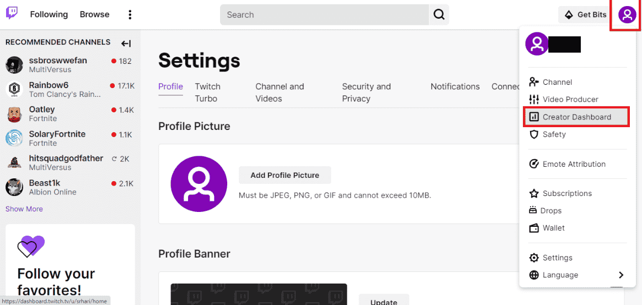The image size is (642, 305).
Task: Click Show More under recommended channels
Action: pos(24,209)
